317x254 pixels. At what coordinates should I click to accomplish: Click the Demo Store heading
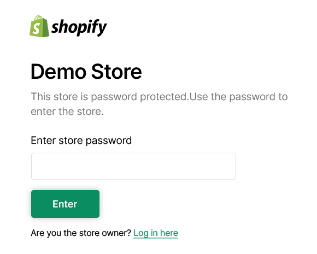(x=86, y=72)
